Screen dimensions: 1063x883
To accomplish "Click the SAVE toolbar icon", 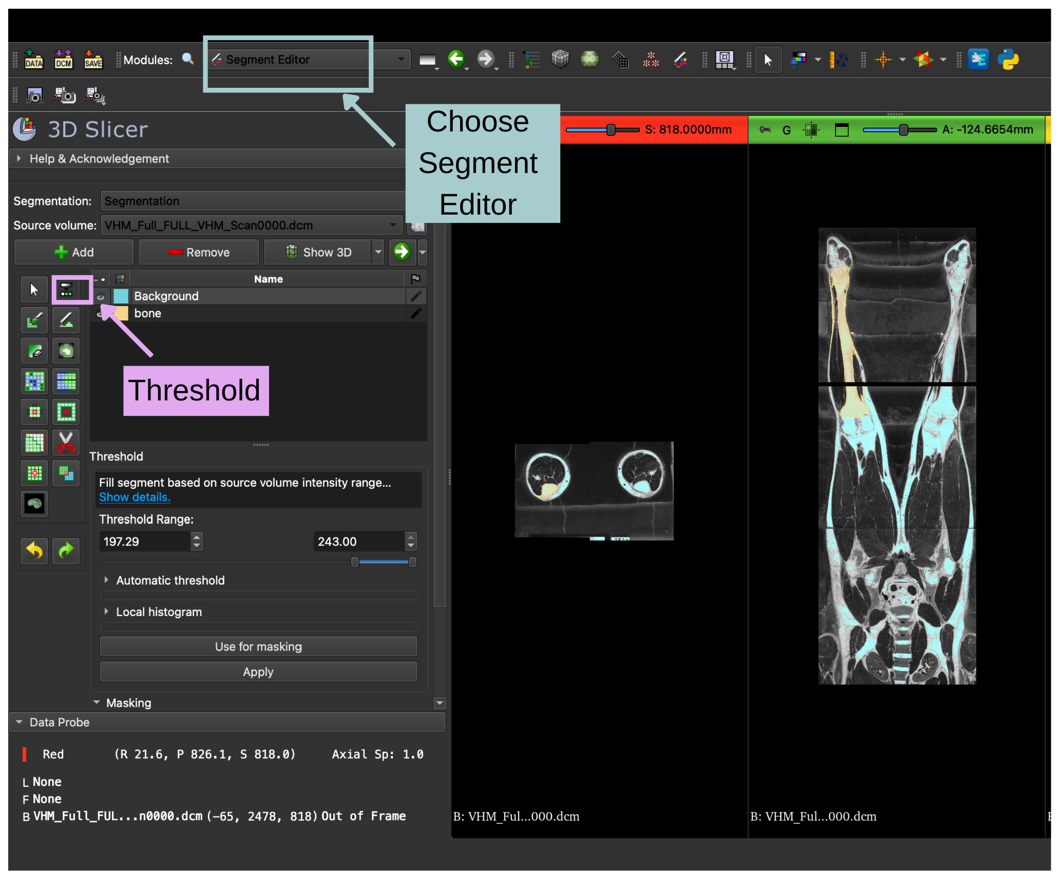I will click(93, 60).
